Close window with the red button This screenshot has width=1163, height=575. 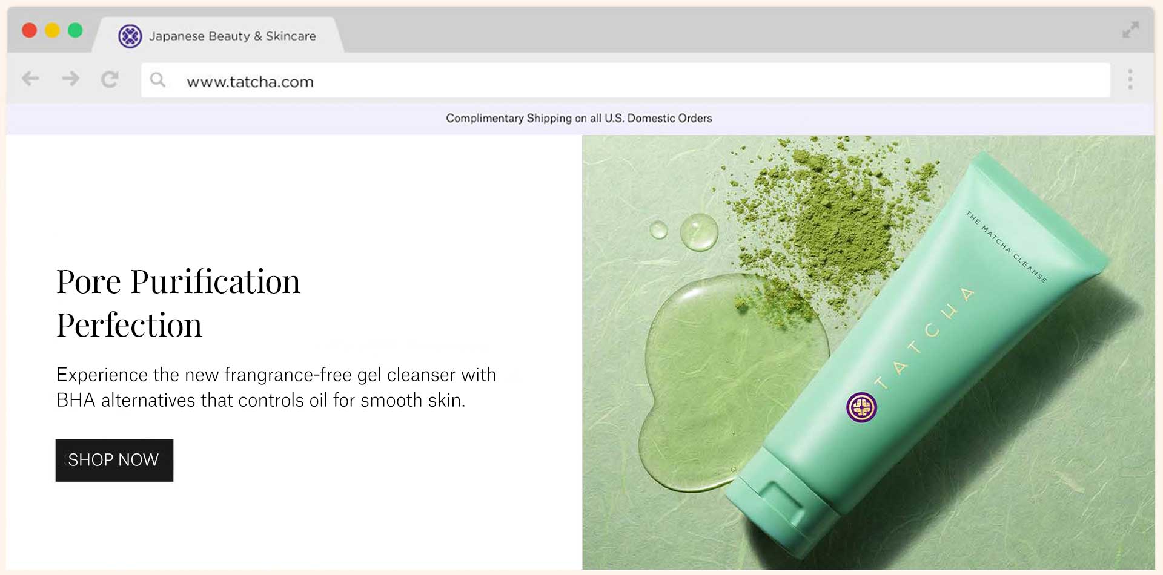click(x=29, y=30)
